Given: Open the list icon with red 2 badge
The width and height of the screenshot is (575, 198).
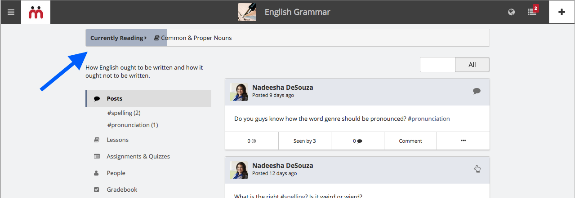Looking at the screenshot, I should click(533, 11).
